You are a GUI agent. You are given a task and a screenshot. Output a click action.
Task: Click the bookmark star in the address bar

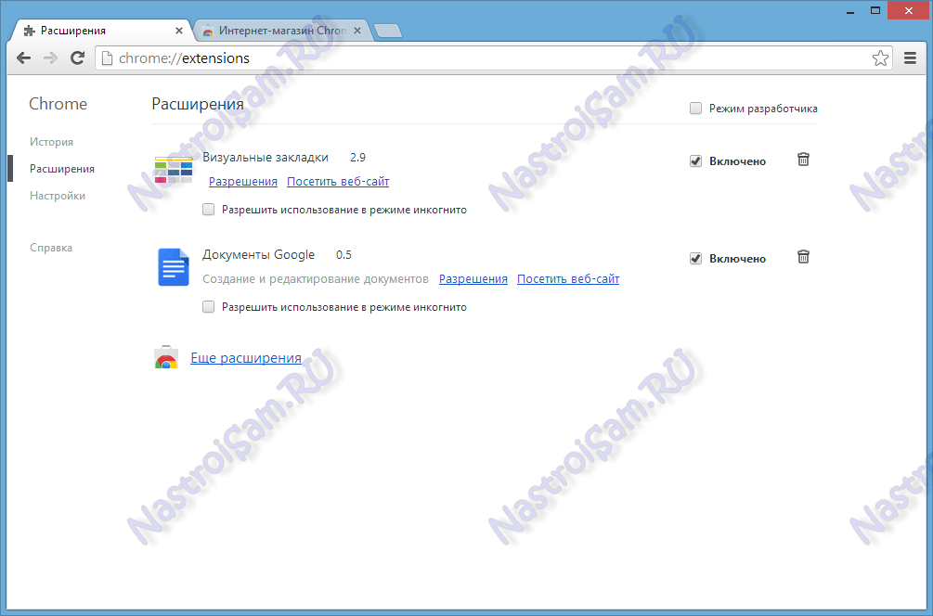880,57
